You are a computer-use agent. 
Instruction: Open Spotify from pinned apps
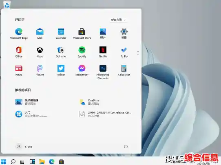click(x=82, y=52)
